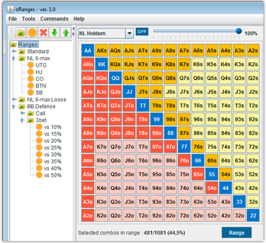Select the vs 15% 3bet range
This screenshot has height=243, width=266.
pos(53,134)
